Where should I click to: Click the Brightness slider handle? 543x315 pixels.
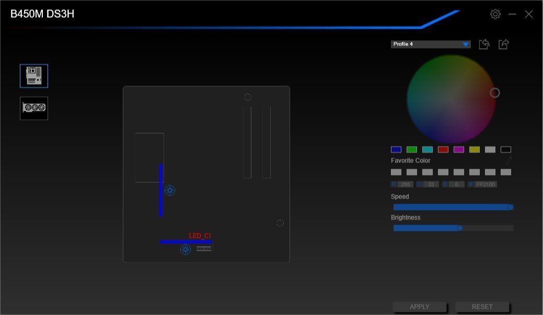(459, 228)
